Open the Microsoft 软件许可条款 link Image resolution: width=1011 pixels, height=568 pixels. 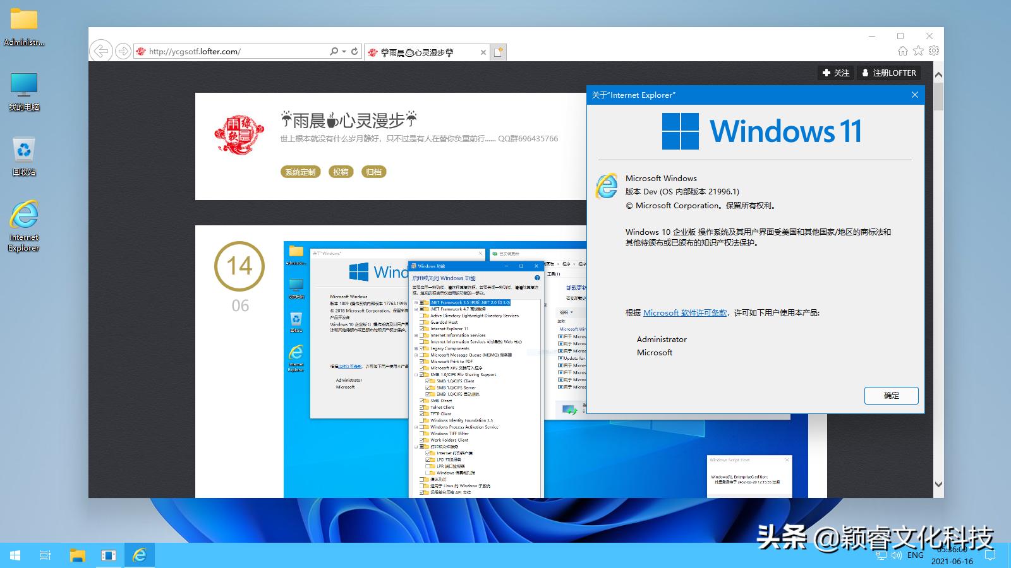tap(684, 312)
